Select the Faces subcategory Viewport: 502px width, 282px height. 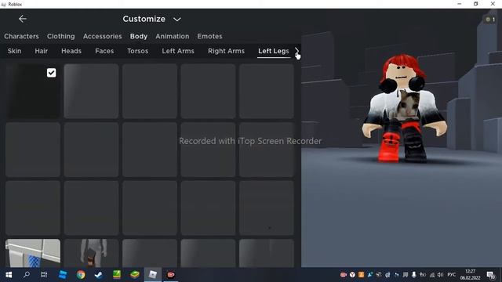click(x=104, y=51)
